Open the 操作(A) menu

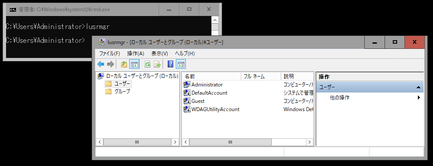(x=136, y=54)
